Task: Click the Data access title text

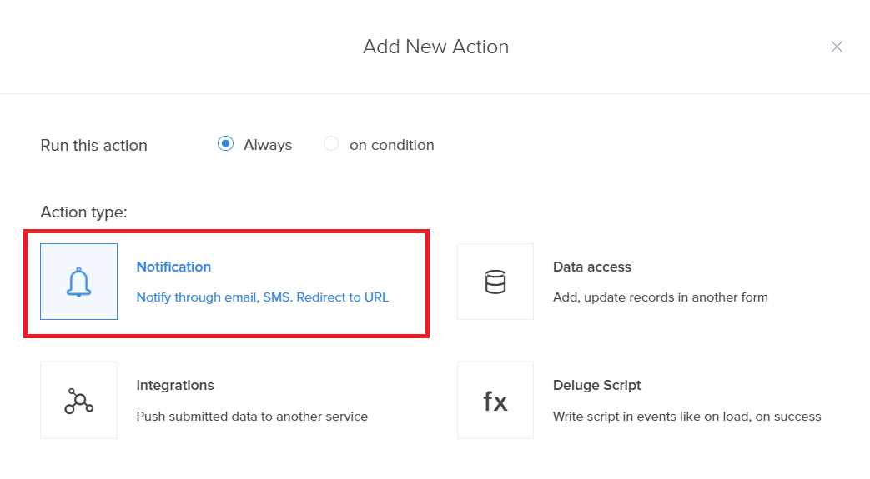Action: pos(592,267)
